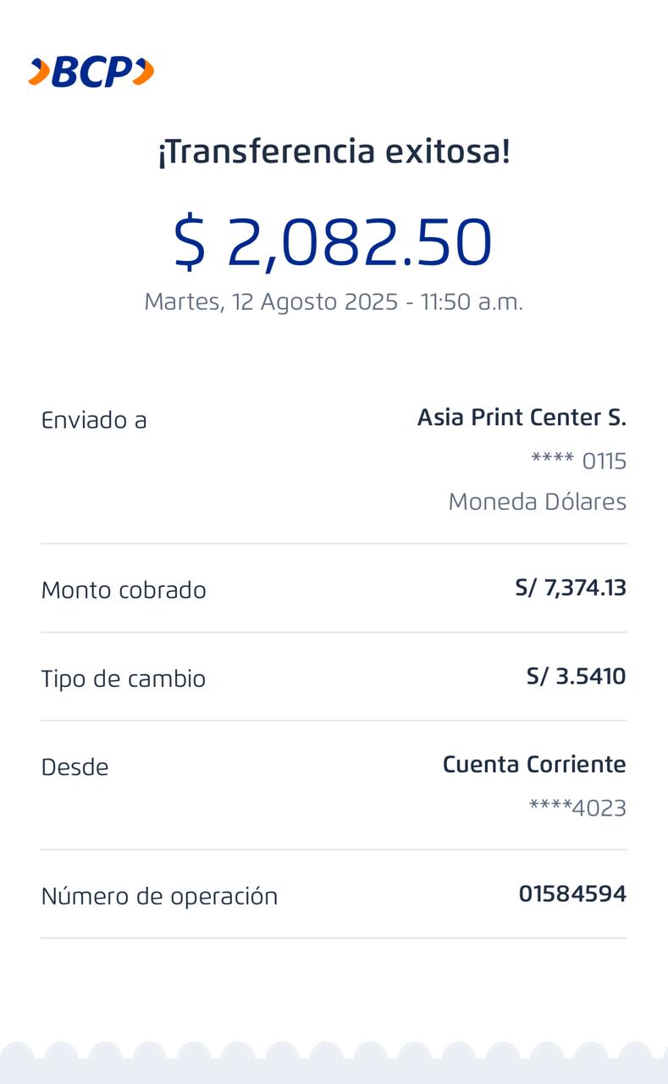Click the "Número de operación" label
This screenshot has width=668, height=1084.
pyautogui.click(x=159, y=897)
